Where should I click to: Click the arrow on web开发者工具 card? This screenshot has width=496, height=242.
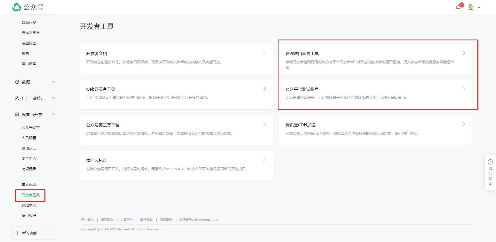click(x=265, y=89)
